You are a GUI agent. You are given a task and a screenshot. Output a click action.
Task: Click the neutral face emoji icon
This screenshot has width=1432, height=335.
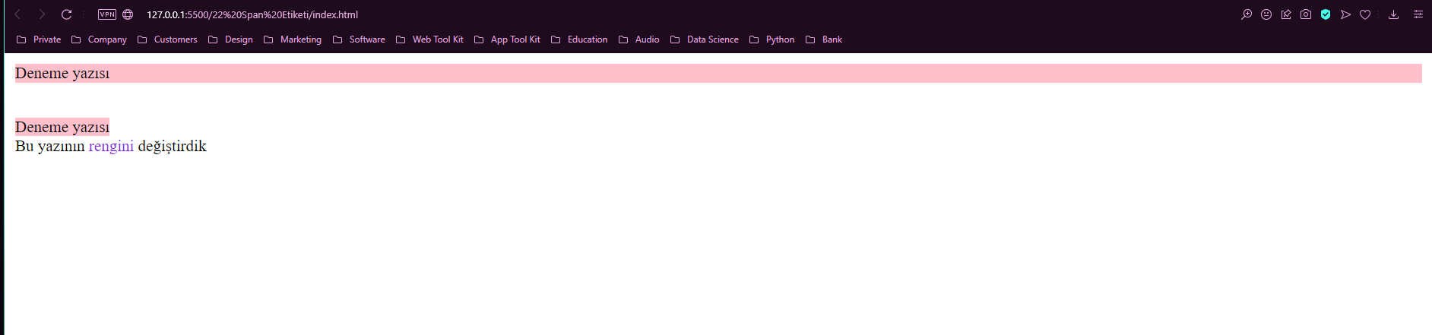pos(1266,14)
